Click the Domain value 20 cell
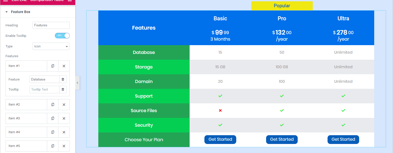 click(220, 82)
